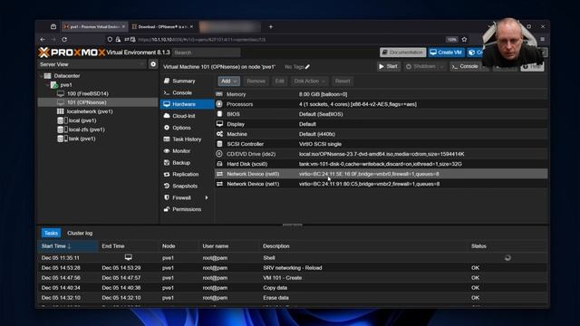Image resolution: width=580 pixels, height=326 pixels.
Task: Select local-zfs (pve1) storage
Action: click(x=87, y=129)
